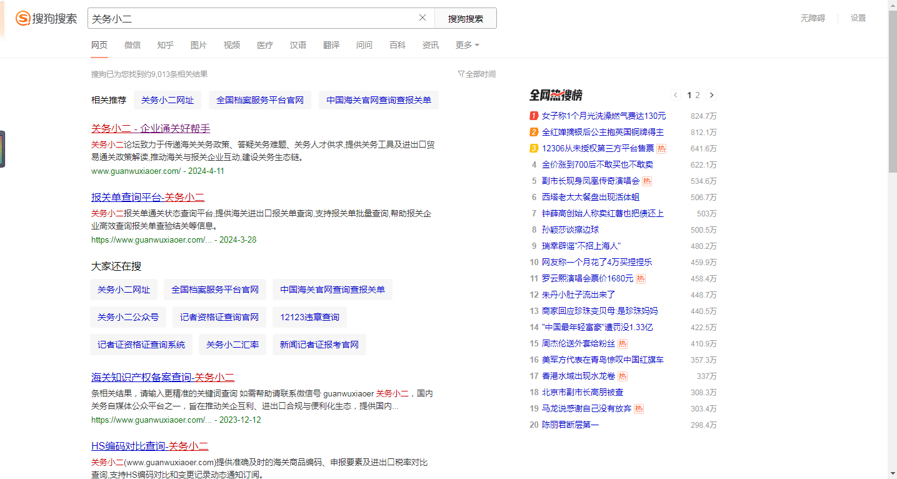Open hot search 网友称一个月花了4万买捏捏乐
Screen dimensions: 897x479
pos(597,262)
